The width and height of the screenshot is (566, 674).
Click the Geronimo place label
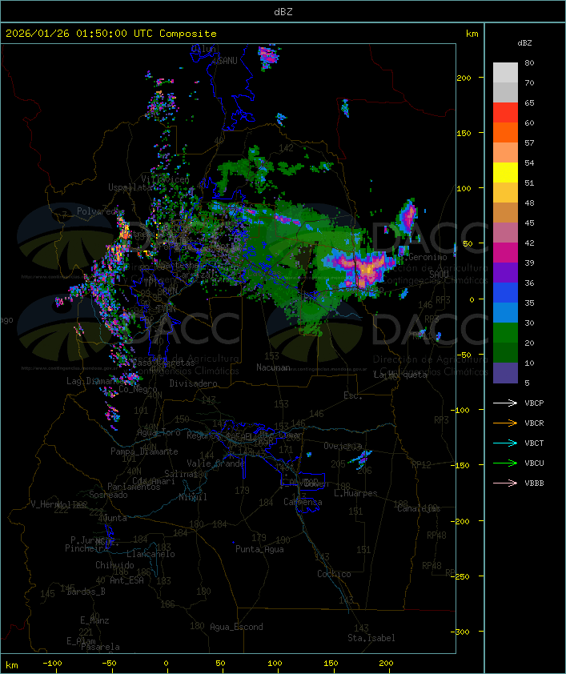click(x=428, y=257)
